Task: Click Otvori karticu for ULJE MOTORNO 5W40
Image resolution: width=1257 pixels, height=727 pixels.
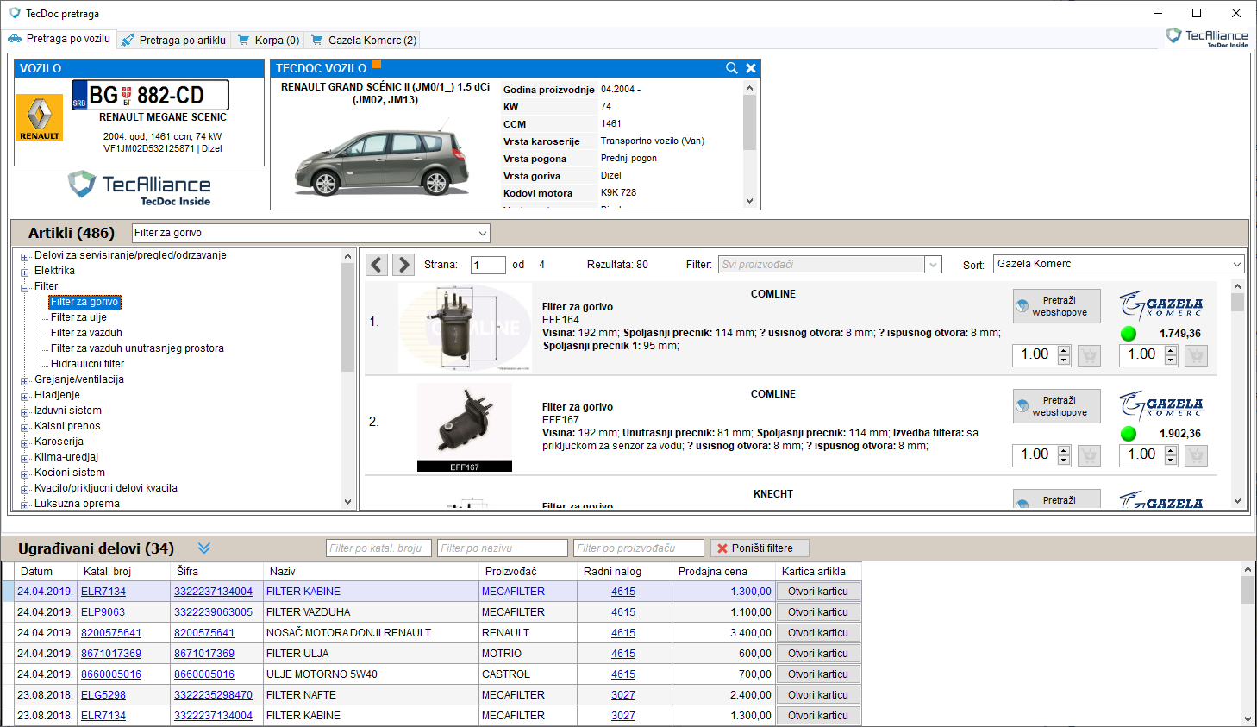Action: 818,674
